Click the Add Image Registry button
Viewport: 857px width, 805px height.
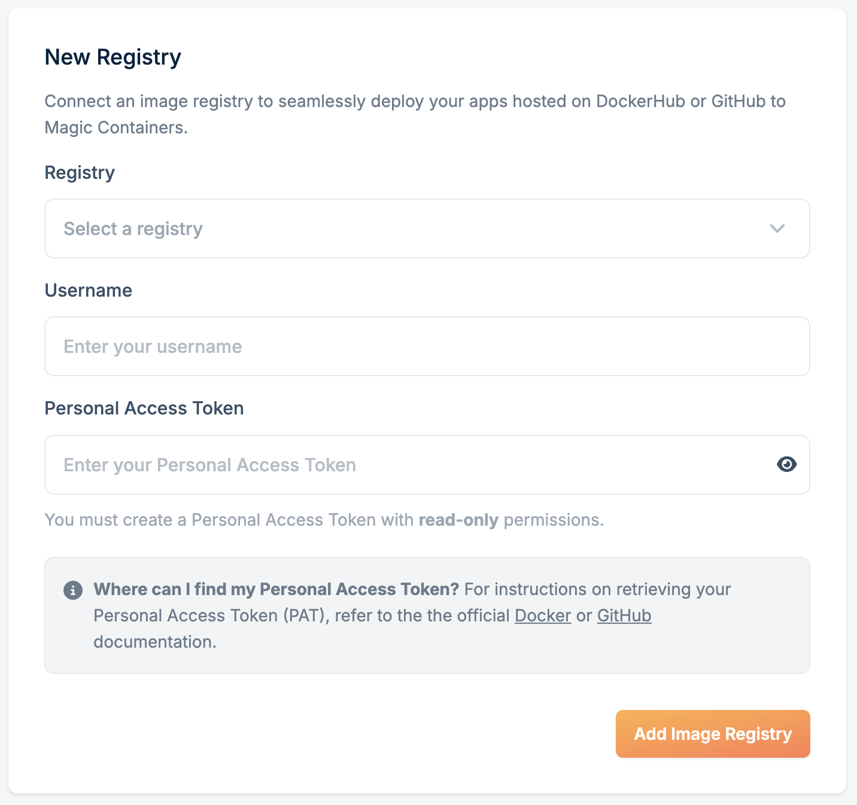pyautogui.click(x=713, y=734)
